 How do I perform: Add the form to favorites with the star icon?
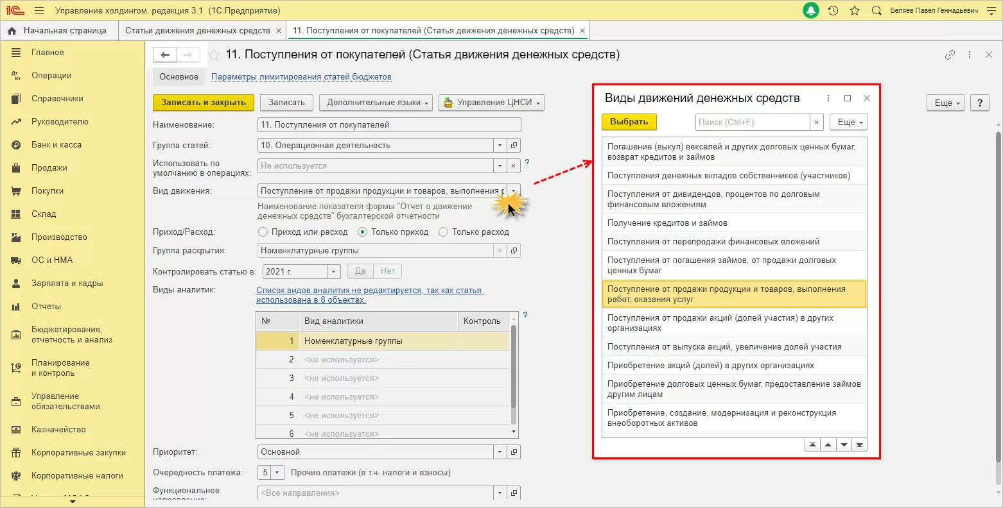tap(214, 55)
